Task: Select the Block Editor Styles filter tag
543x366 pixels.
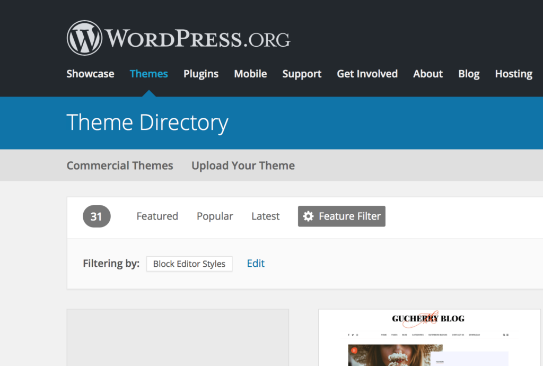Action: pos(189,264)
